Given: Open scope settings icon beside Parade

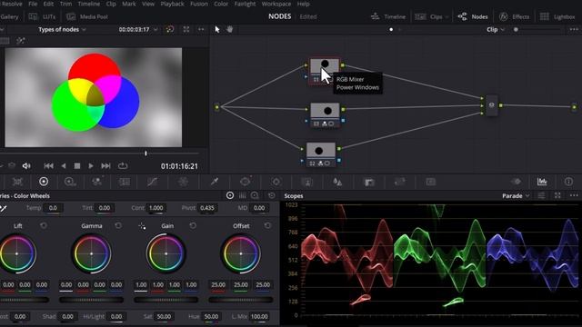Looking at the screenshot, I should point(542,195).
